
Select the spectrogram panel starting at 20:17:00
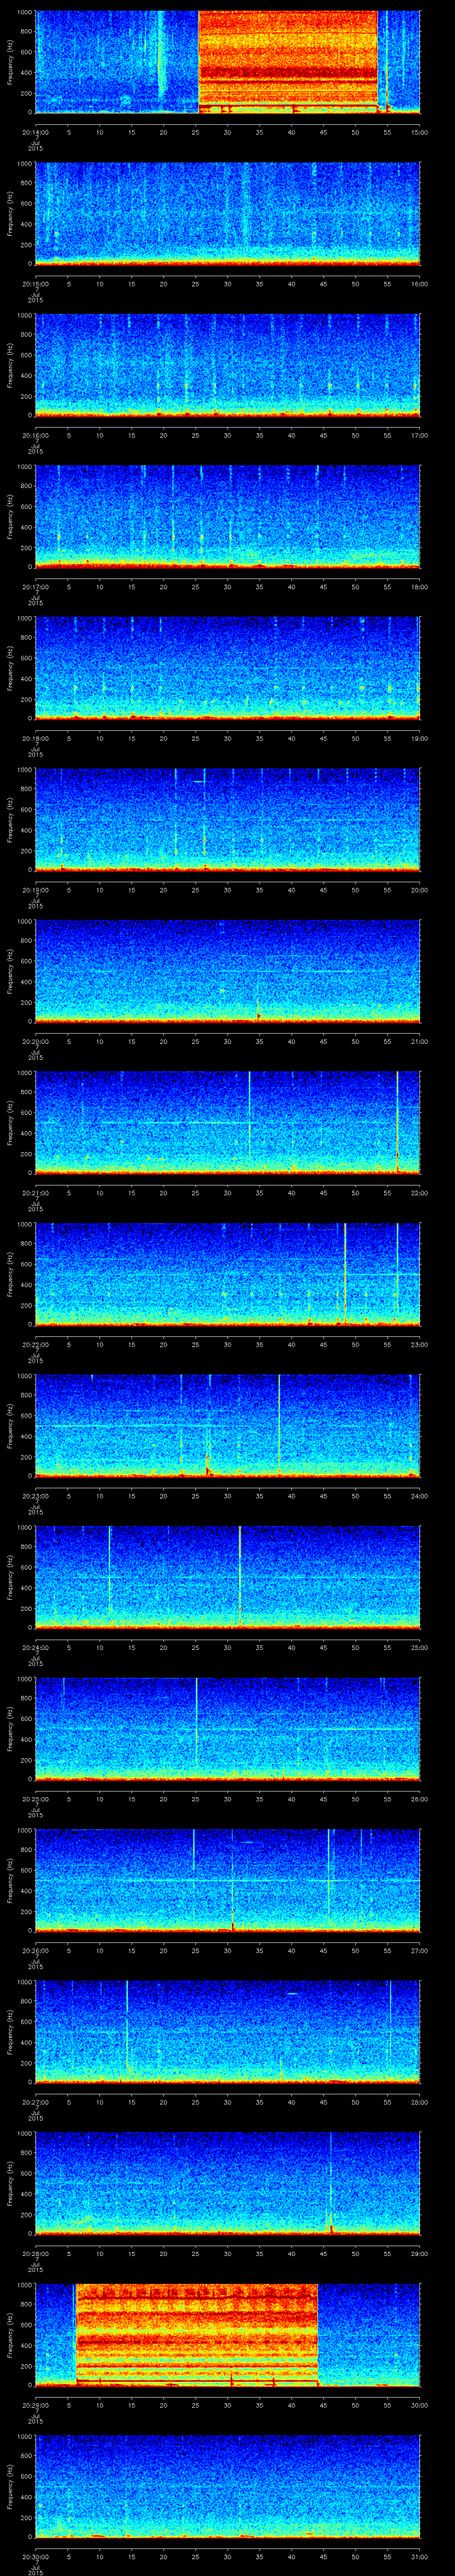(x=228, y=516)
